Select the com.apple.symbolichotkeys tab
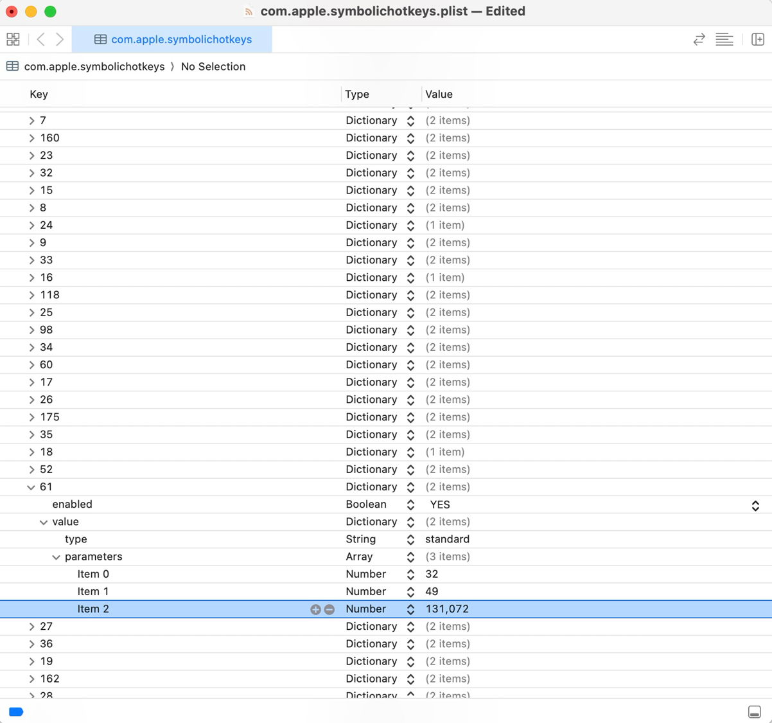This screenshot has height=723, width=772. click(172, 39)
